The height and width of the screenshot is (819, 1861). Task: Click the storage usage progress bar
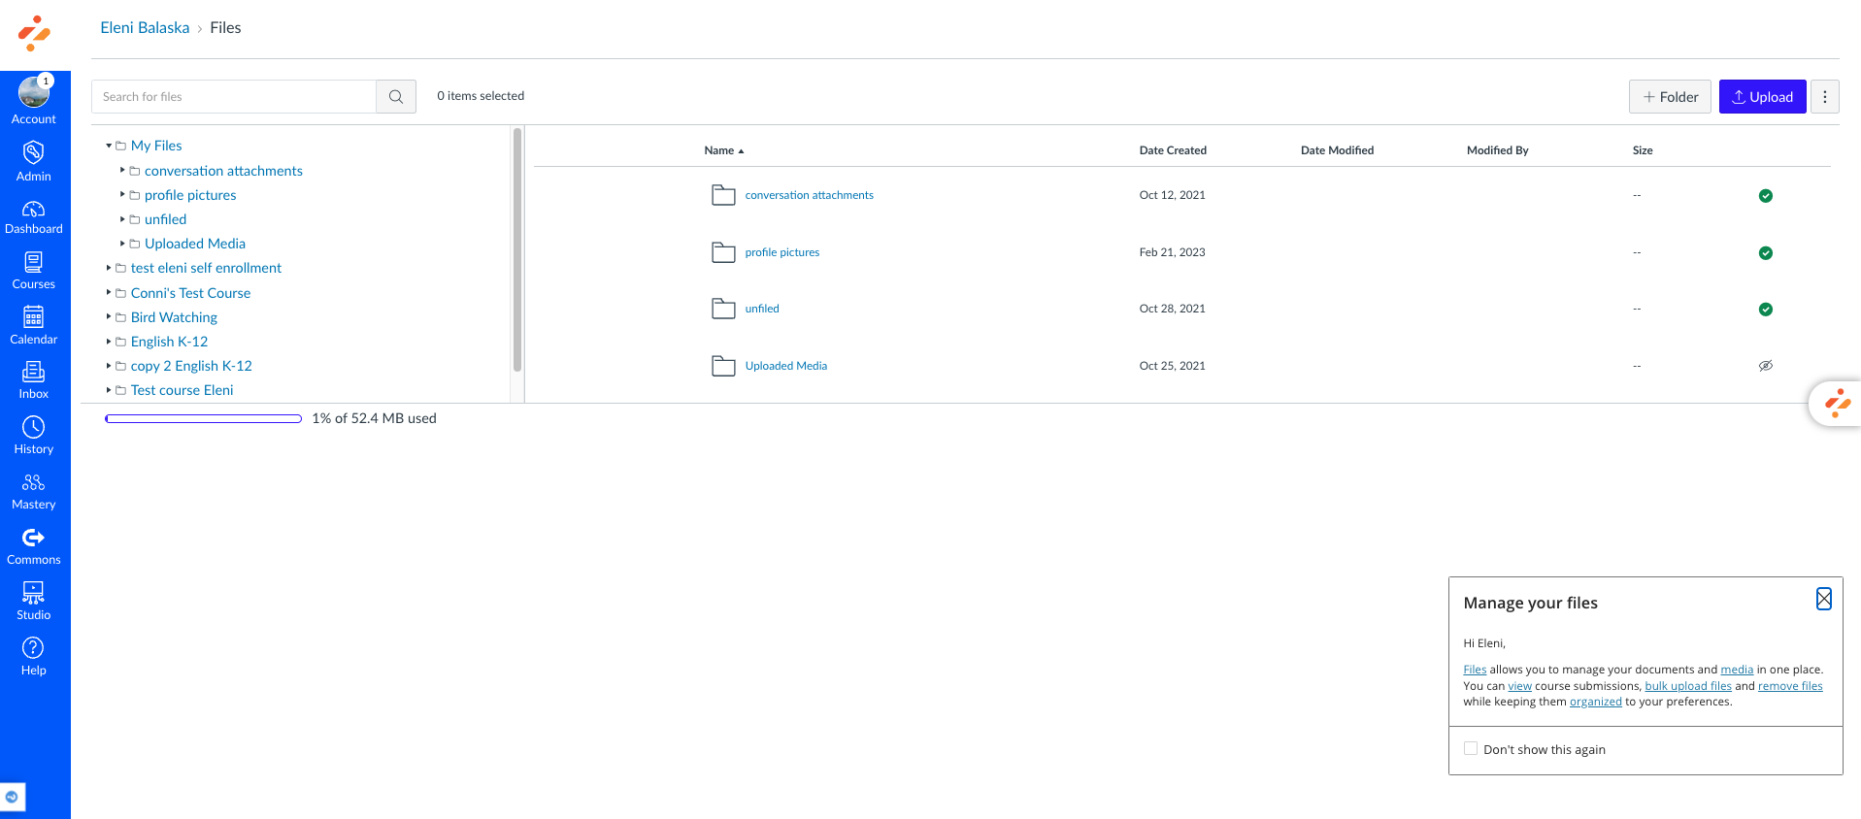203,418
